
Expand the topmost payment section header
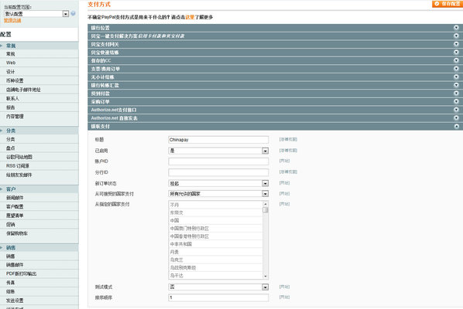point(275,28)
